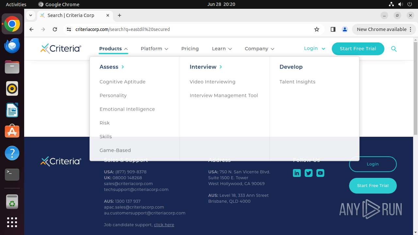
Task: Select Personality from the menu
Action: click(113, 96)
